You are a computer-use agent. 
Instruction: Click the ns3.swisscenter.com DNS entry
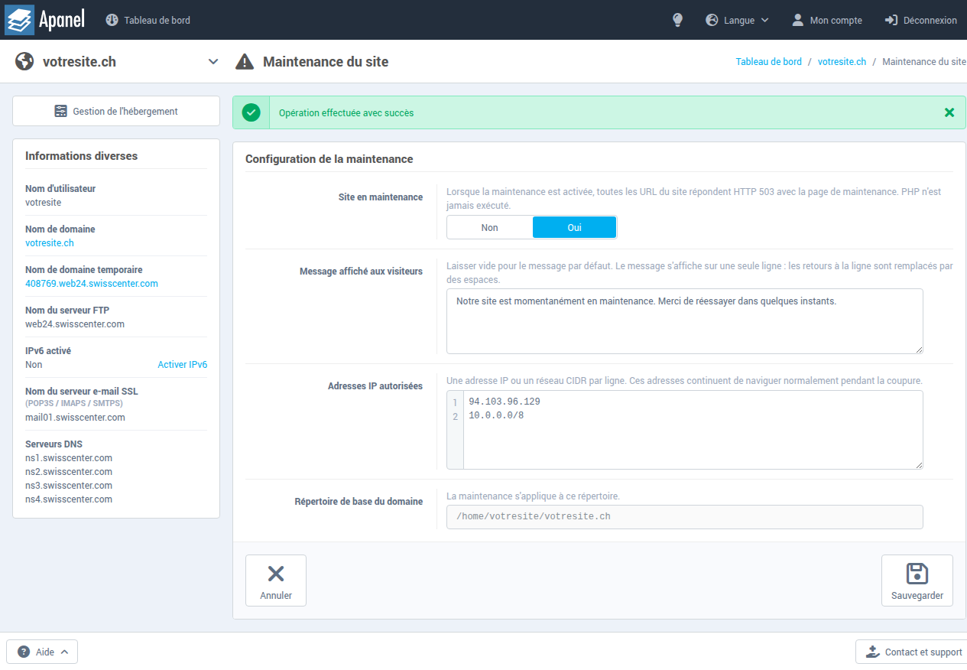click(69, 486)
